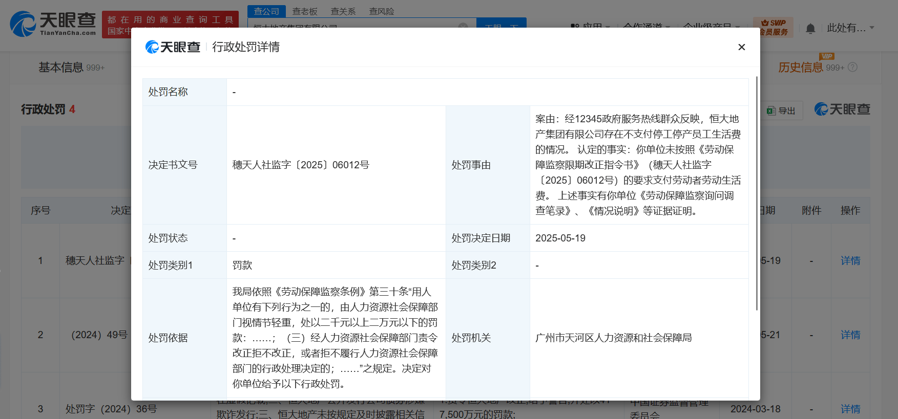Select the 处罚类别1 label cell

pyautogui.click(x=184, y=265)
